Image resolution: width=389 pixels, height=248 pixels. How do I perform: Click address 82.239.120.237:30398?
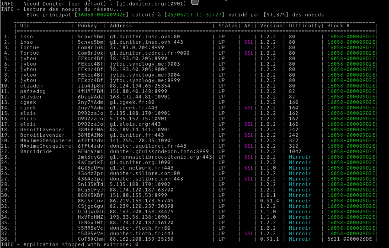pyautogui.click(x=142, y=206)
